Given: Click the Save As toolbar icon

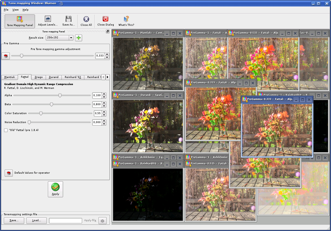Looking at the screenshot, I should pos(68,21).
